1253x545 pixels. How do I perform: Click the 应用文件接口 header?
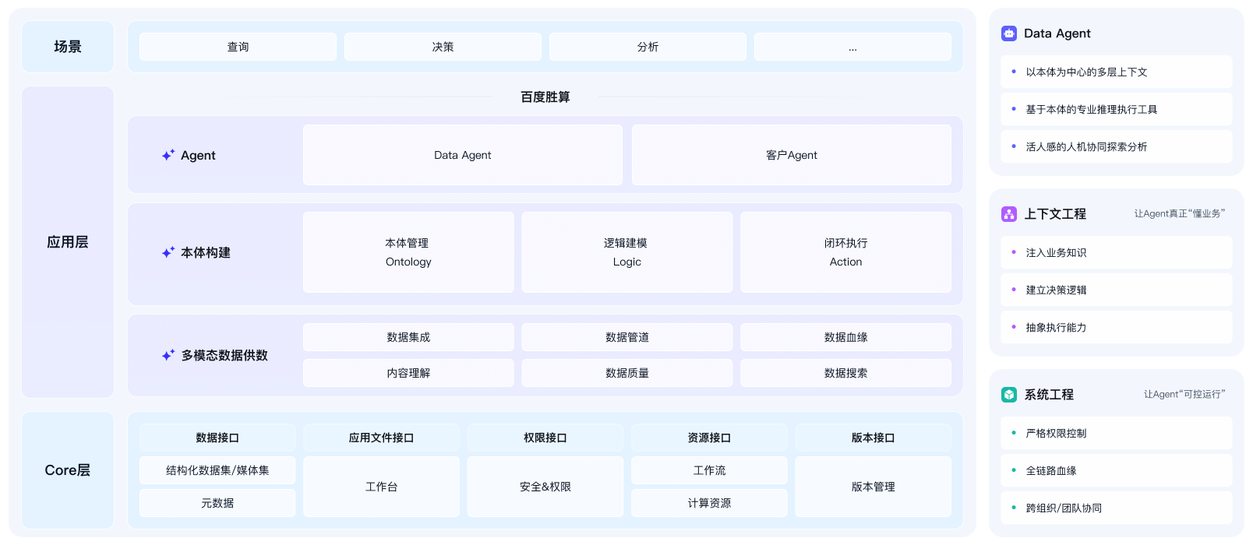(381, 438)
